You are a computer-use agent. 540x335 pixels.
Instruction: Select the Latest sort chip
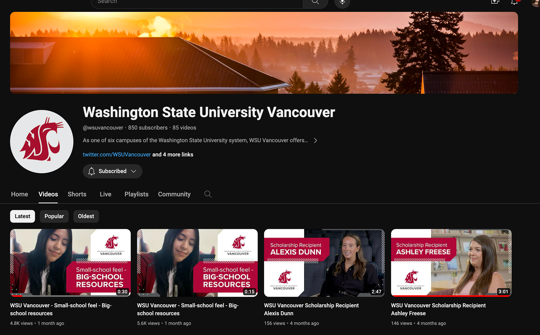click(22, 216)
